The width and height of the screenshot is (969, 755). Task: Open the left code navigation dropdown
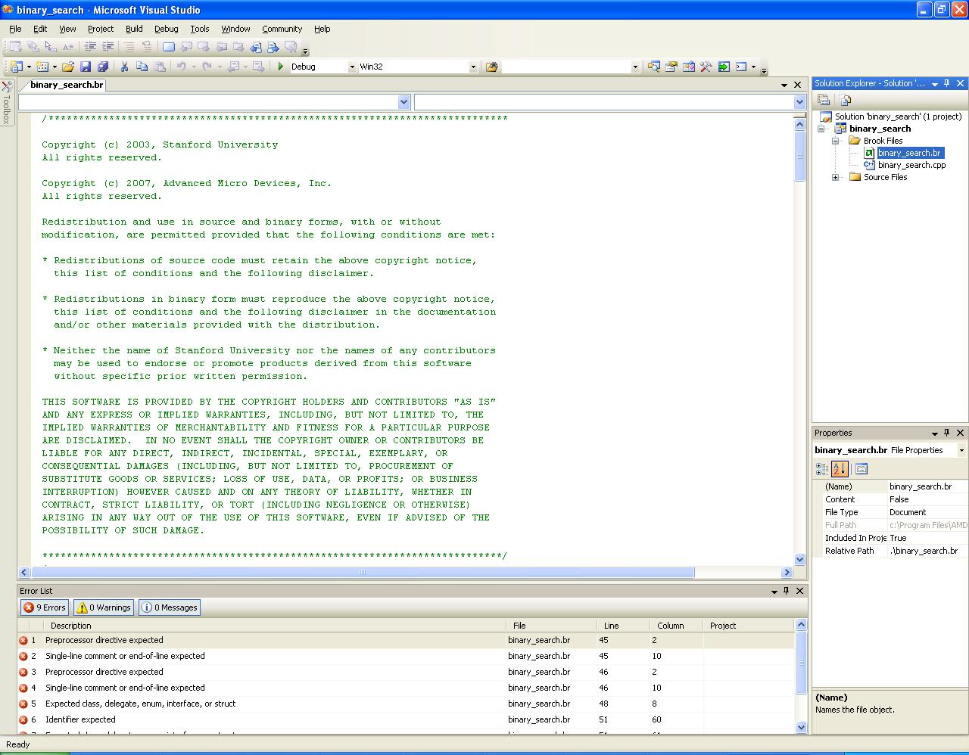click(403, 102)
